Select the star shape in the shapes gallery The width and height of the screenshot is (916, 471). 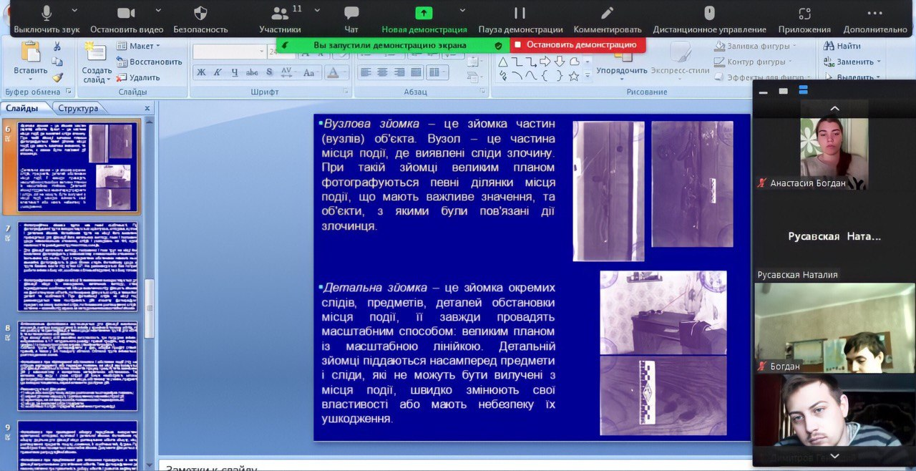(x=573, y=76)
